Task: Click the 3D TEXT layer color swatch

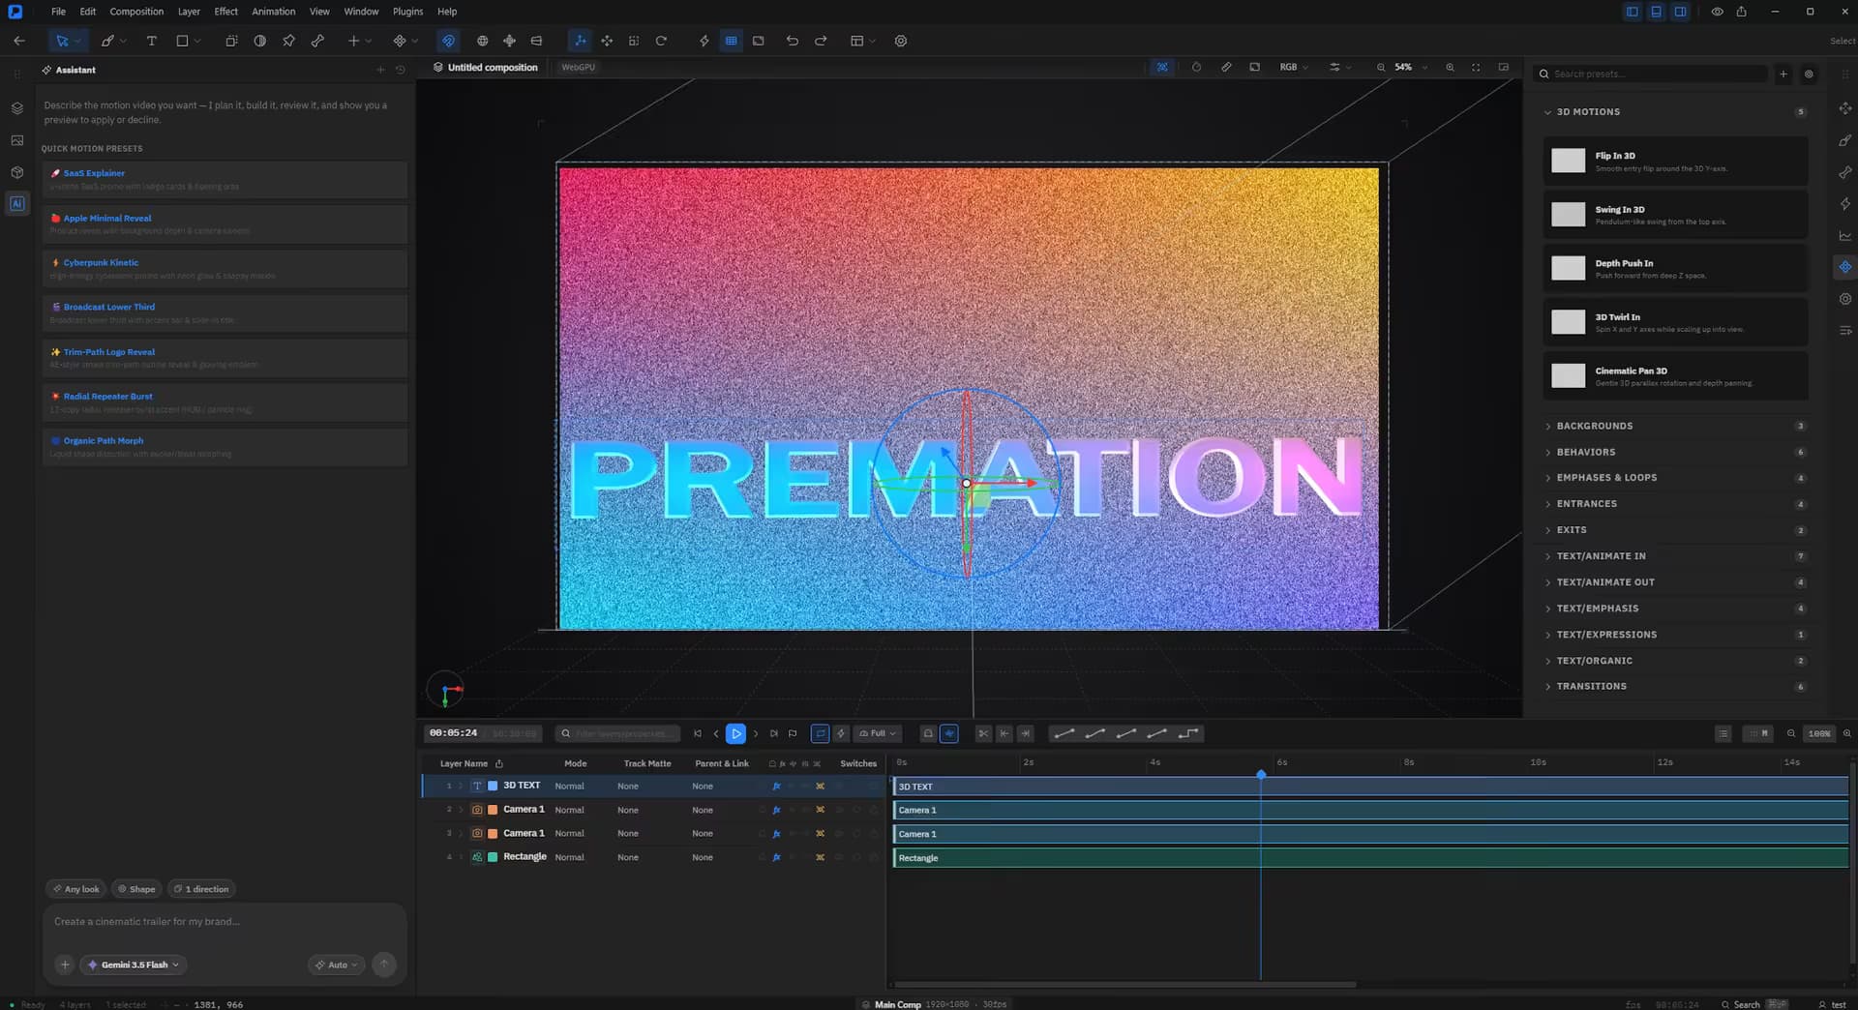Action: (493, 786)
